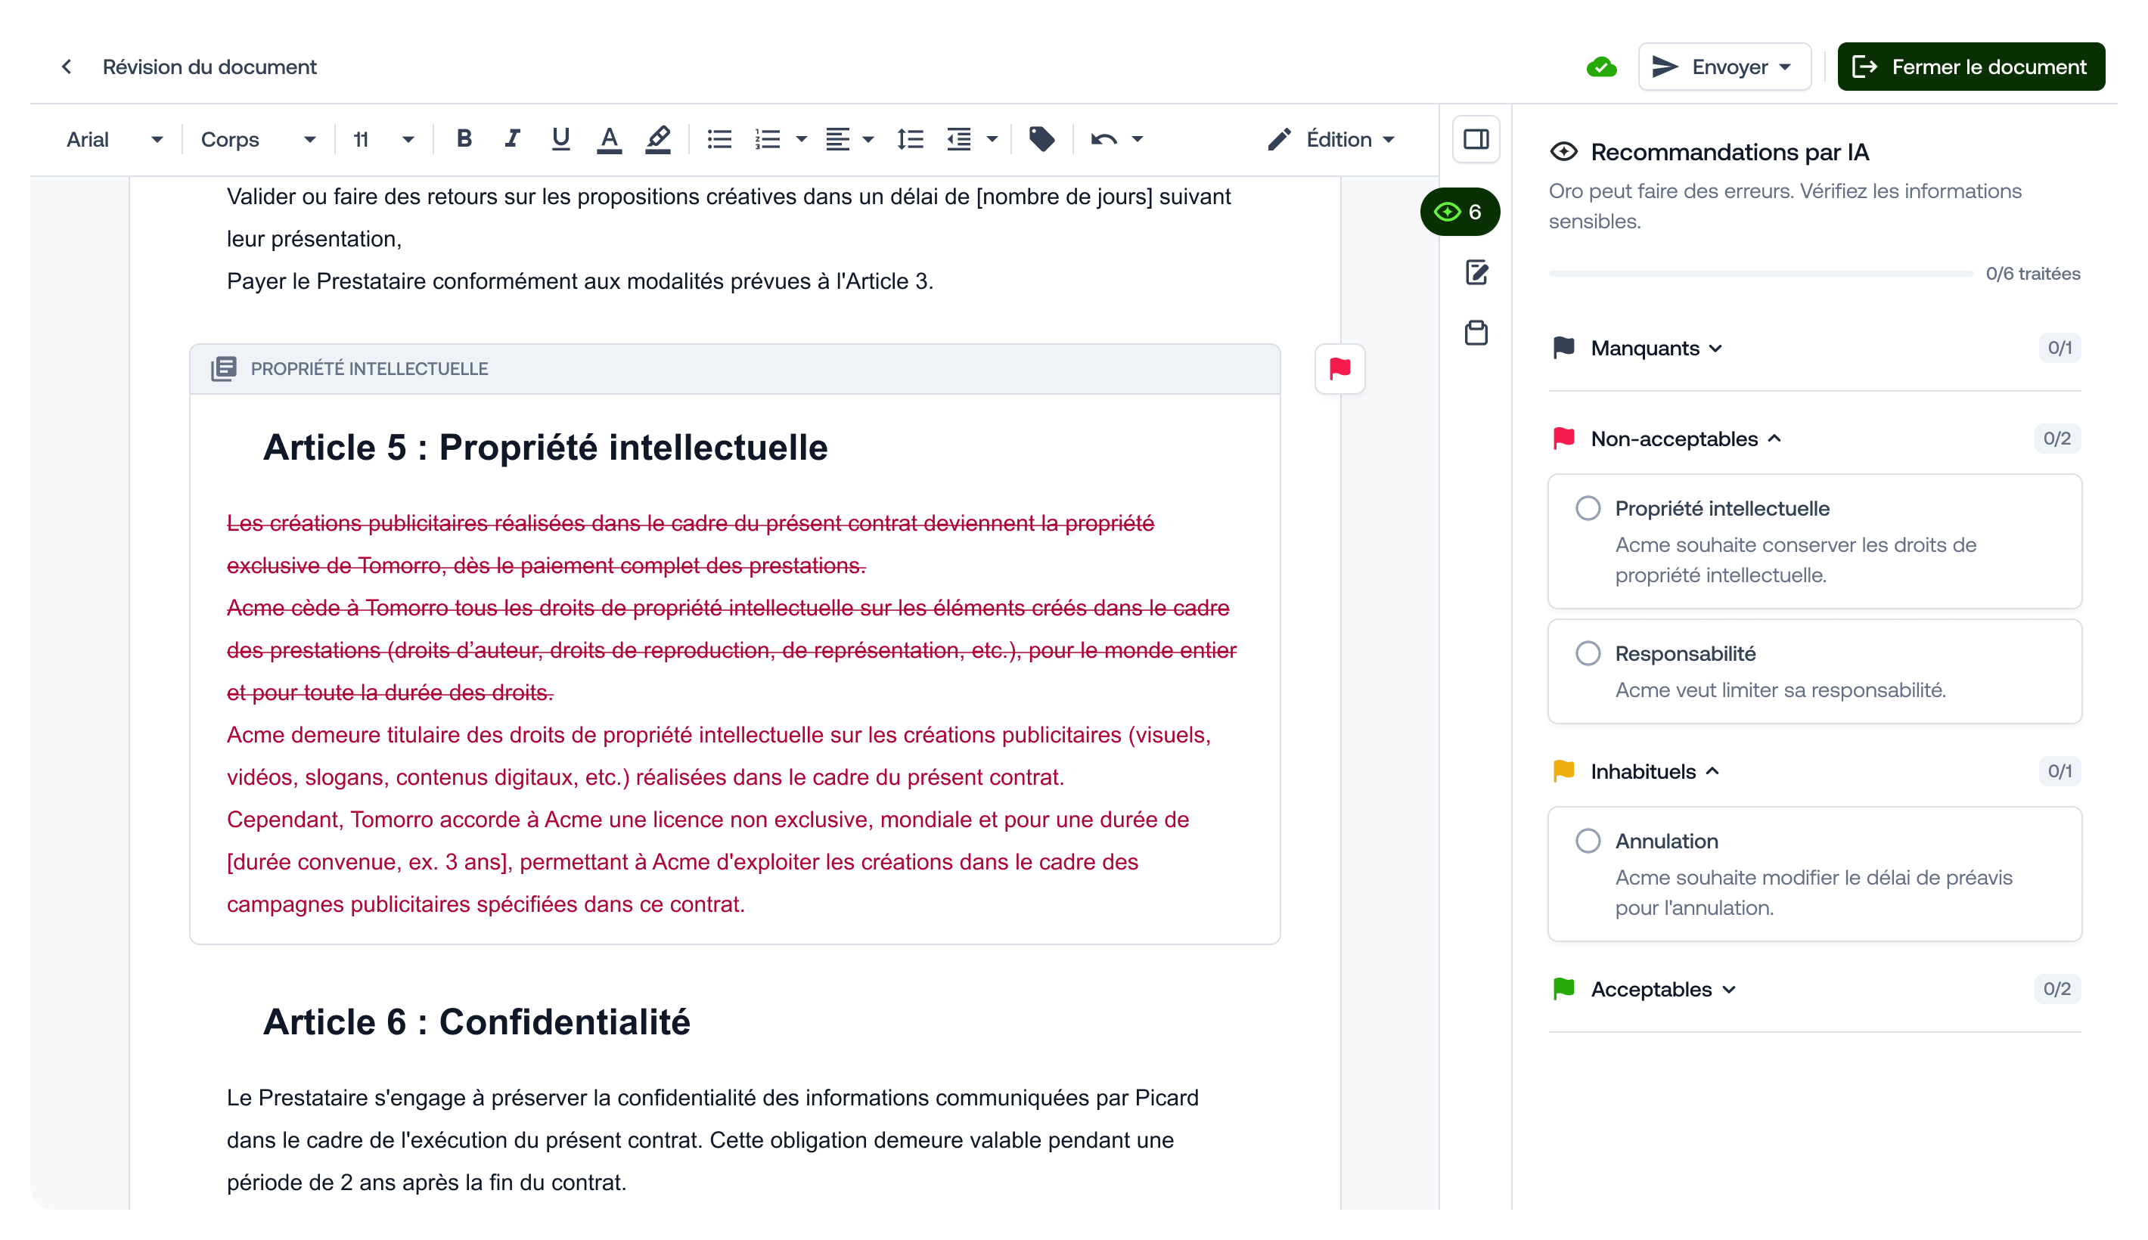The width and height of the screenshot is (2148, 1240).
Task: Open the Annulation recommendation card text
Action: [x=1813, y=891]
